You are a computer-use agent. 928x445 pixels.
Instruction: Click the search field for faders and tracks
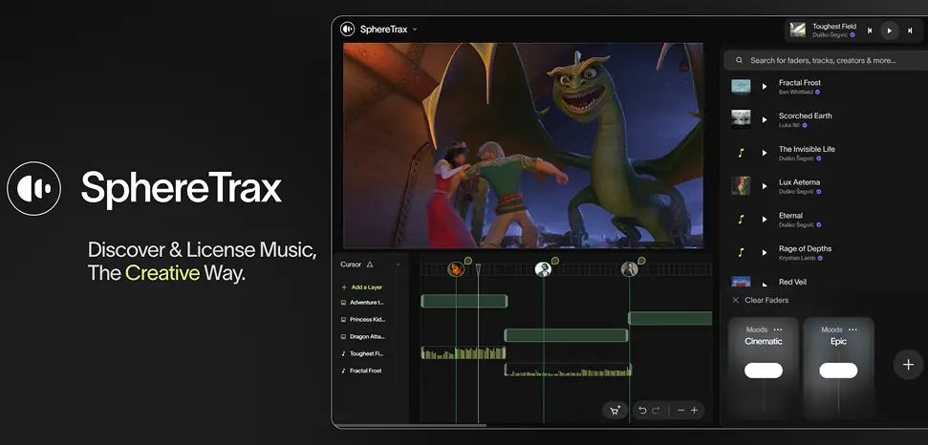pos(826,60)
